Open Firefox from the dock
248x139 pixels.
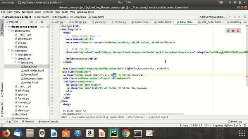pos(6,133)
